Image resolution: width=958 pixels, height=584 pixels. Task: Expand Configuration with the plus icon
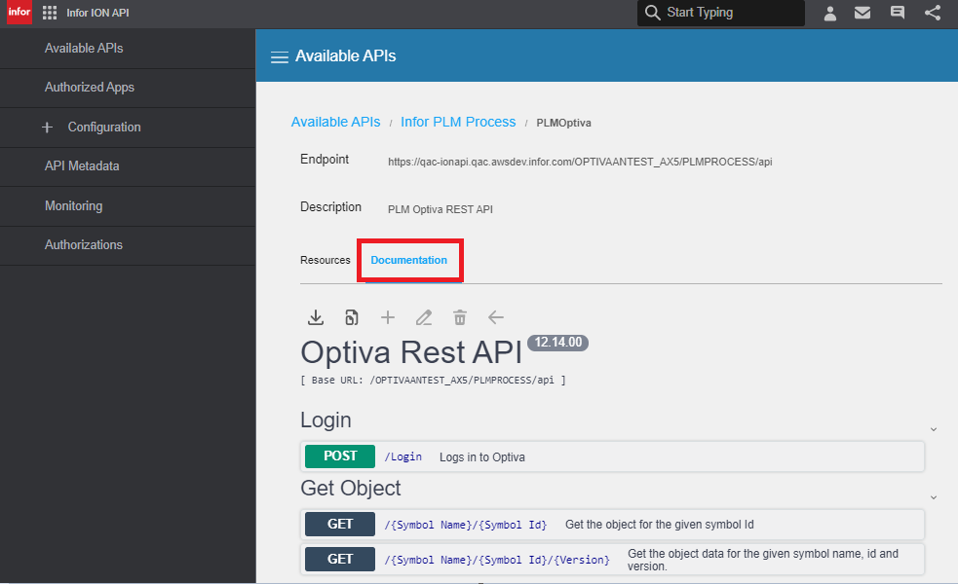pos(47,128)
